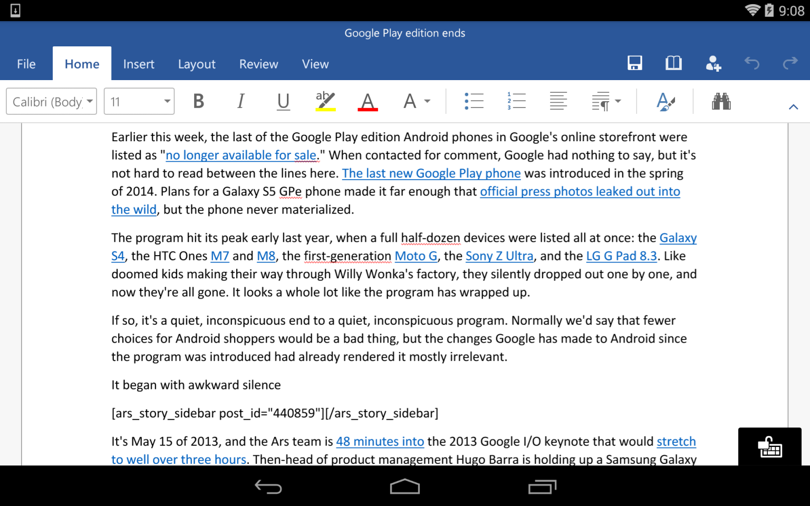The width and height of the screenshot is (810, 506).
Task: Tap the keyboard icon near bottom right
Action: pos(769,447)
